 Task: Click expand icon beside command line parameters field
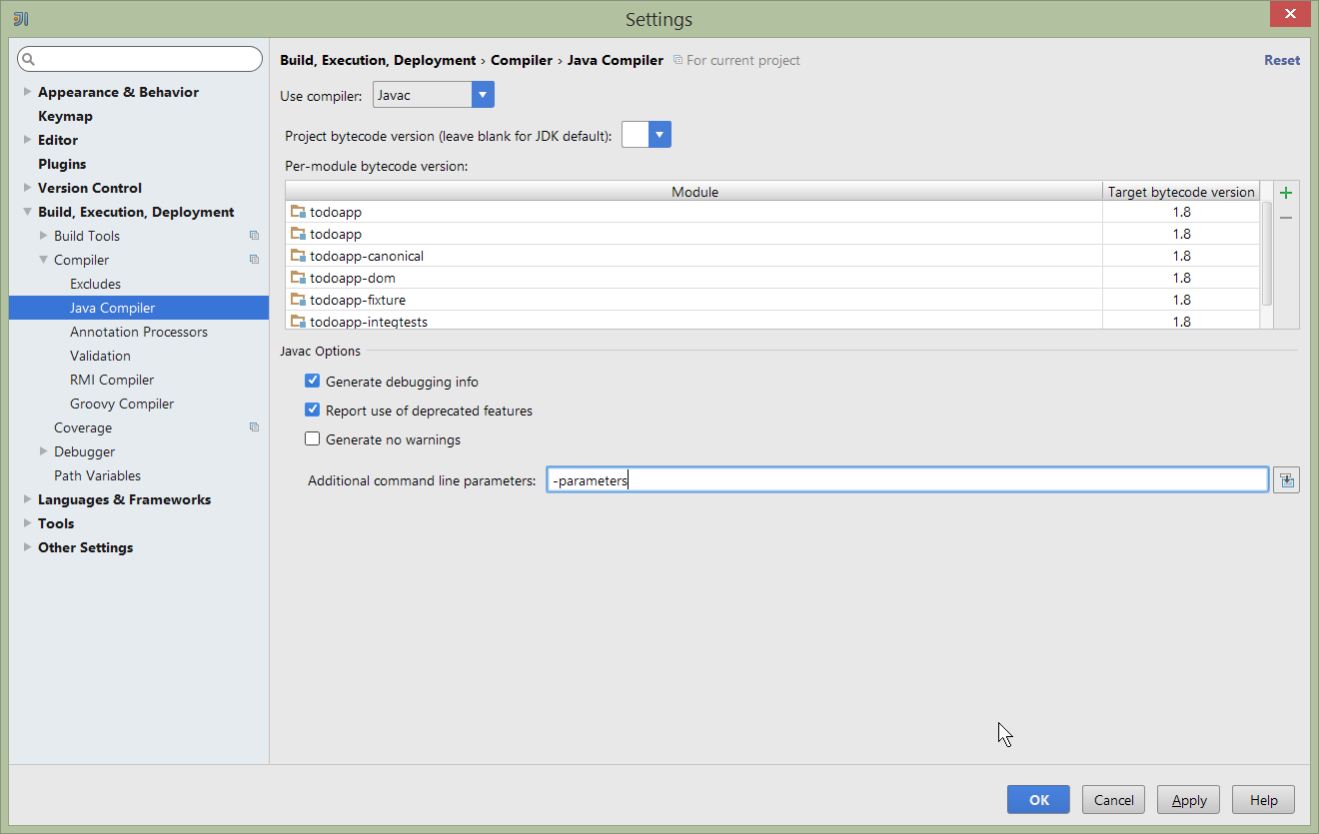click(x=1286, y=480)
